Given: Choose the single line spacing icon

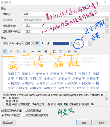Looking at the screenshot, I should [33, 51].
